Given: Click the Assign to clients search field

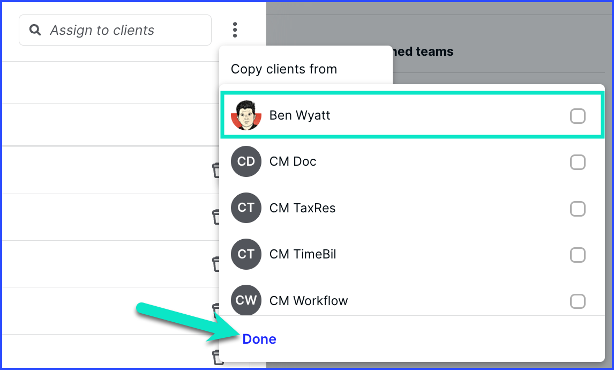Looking at the screenshot, I should [115, 30].
